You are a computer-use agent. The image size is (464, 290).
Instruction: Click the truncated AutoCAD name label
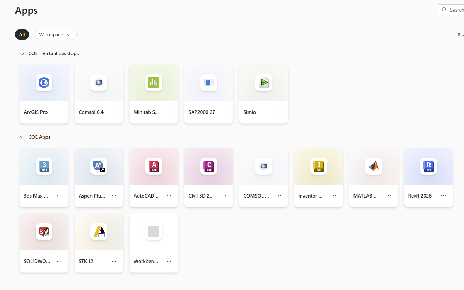click(x=147, y=196)
